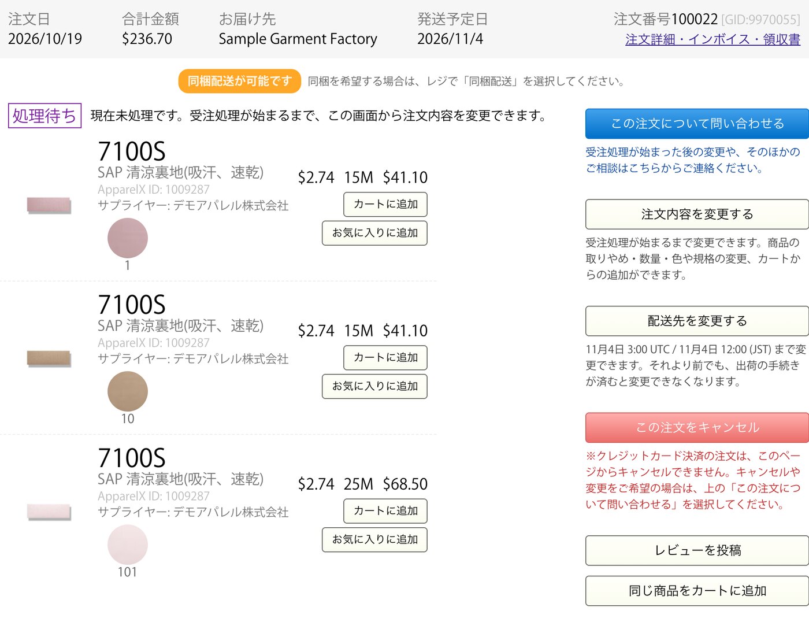
Task: Click レビューを投稿 button
Action: coord(697,550)
